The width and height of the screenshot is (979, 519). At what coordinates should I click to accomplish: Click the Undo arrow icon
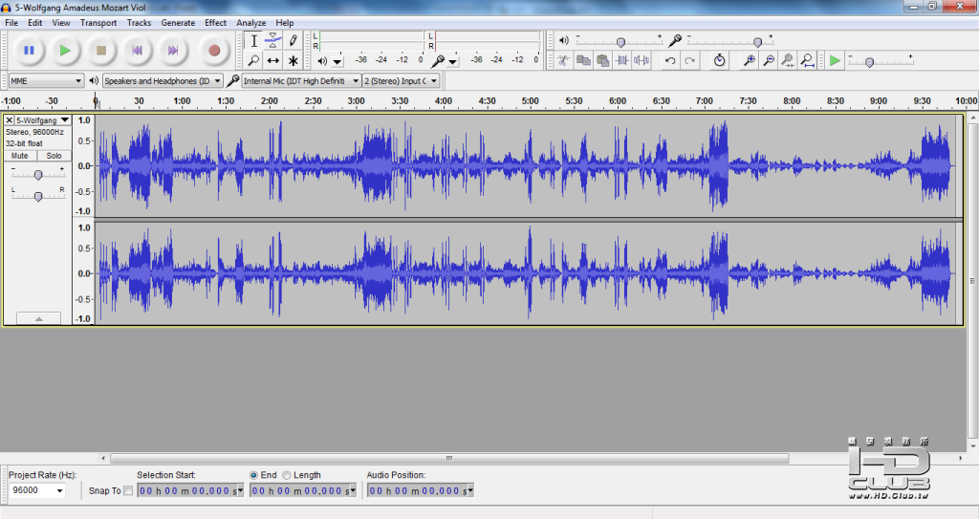coord(670,60)
